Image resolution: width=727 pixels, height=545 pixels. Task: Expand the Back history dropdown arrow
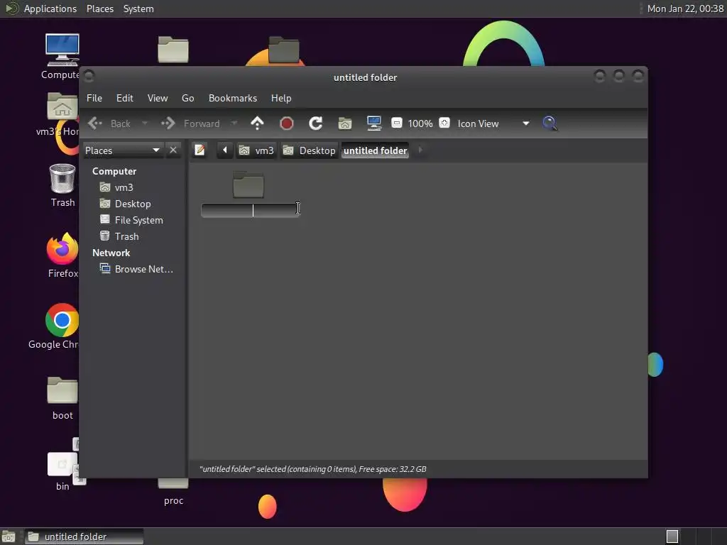[145, 123]
